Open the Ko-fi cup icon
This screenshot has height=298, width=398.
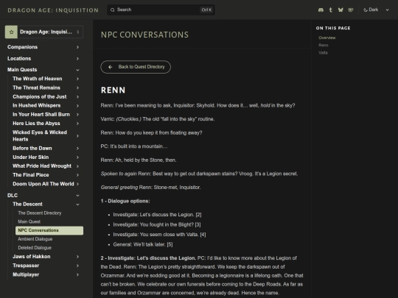351,10
